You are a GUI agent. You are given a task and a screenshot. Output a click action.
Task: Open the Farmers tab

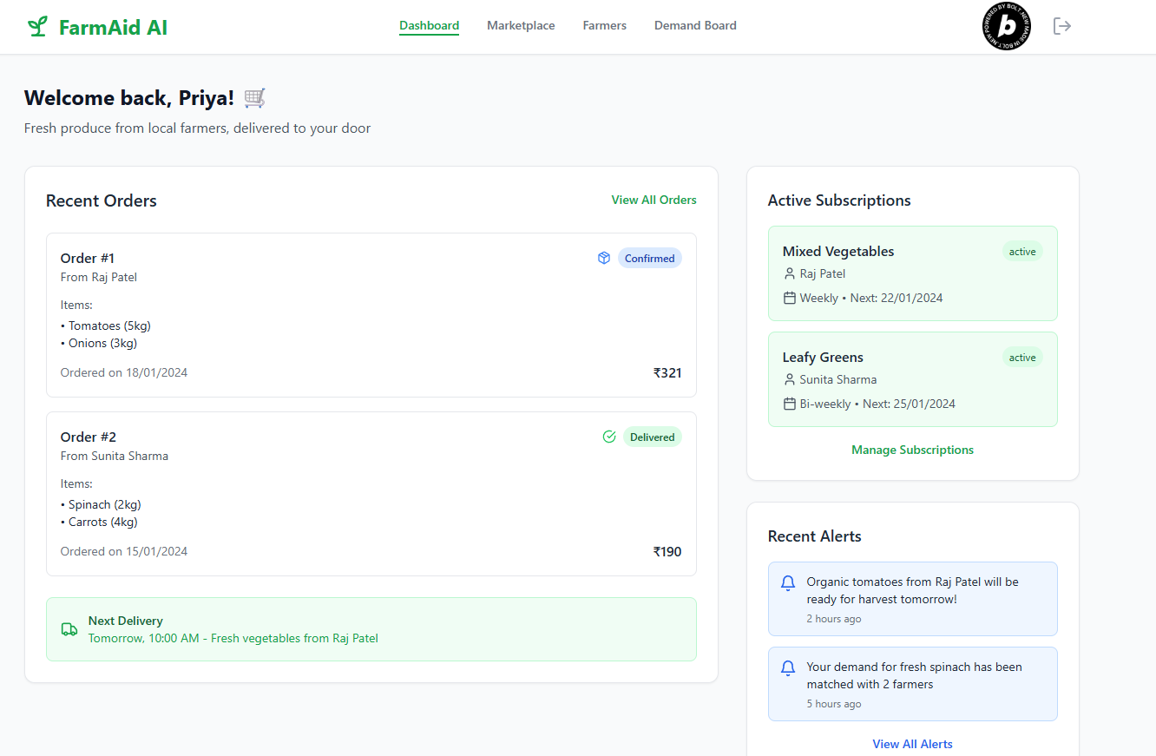pyautogui.click(x=604, y=26)
